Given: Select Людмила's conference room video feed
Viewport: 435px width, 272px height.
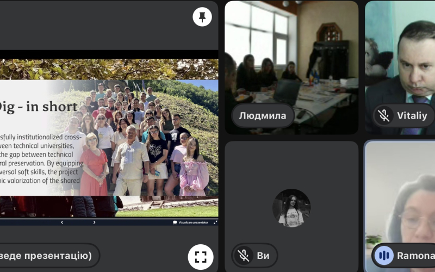Looking at the screenshot, I should pyautogui.click(x=291, y=60).
